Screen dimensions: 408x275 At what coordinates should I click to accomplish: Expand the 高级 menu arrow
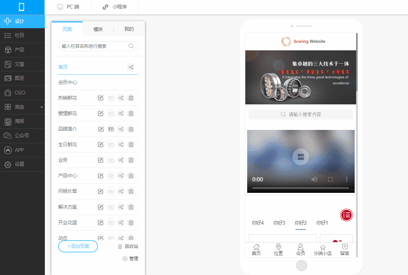tap(42, 107)
